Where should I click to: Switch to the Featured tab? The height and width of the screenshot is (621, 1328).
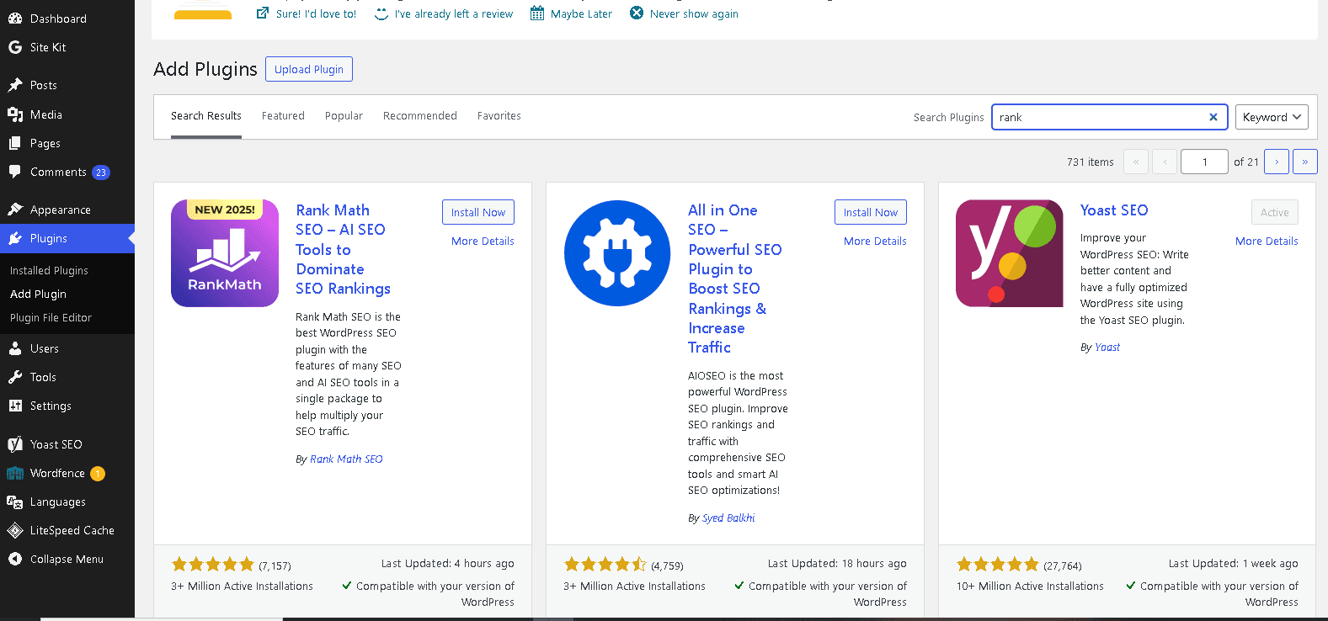283,116
